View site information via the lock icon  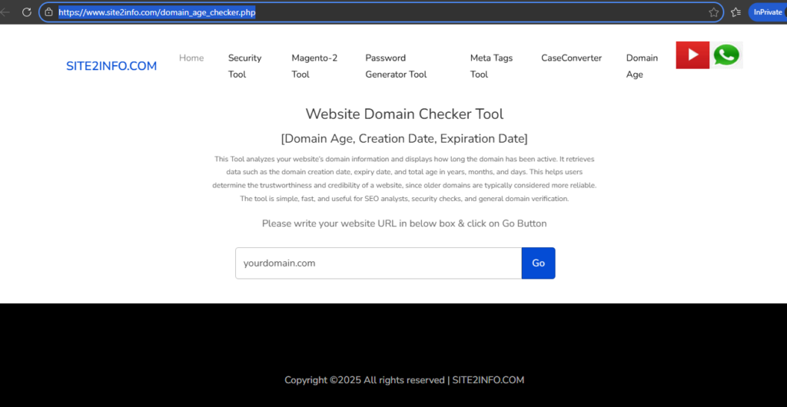point(49,12)
